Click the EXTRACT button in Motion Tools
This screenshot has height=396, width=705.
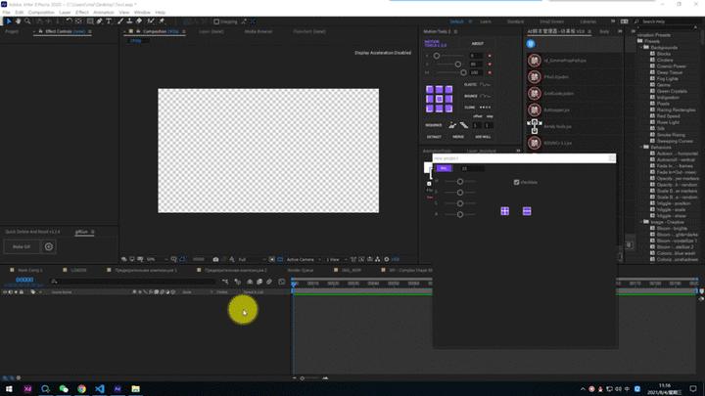tap(434, 137)
